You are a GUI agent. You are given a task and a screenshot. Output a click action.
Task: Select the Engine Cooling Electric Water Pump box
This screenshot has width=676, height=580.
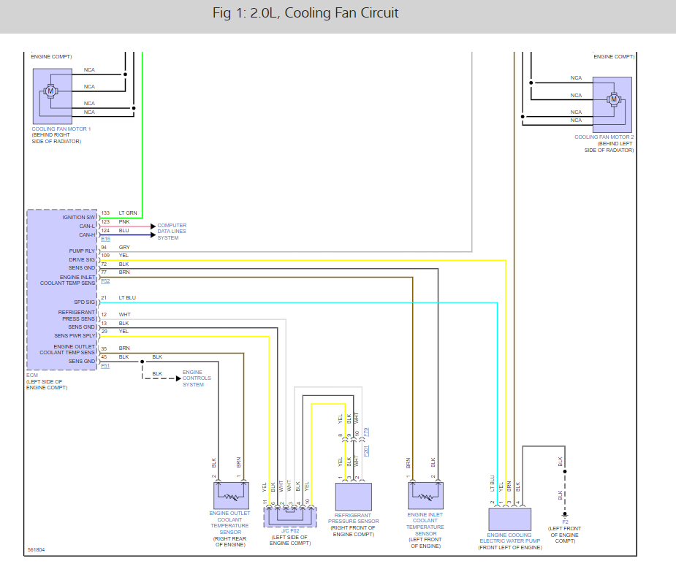pyautogui.click(x=509, y=519)
